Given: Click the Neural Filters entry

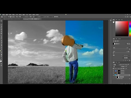Looking at the screenshot, I should coord(120,79).
